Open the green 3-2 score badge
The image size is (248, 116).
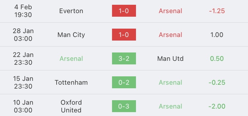tap(124, 58)
